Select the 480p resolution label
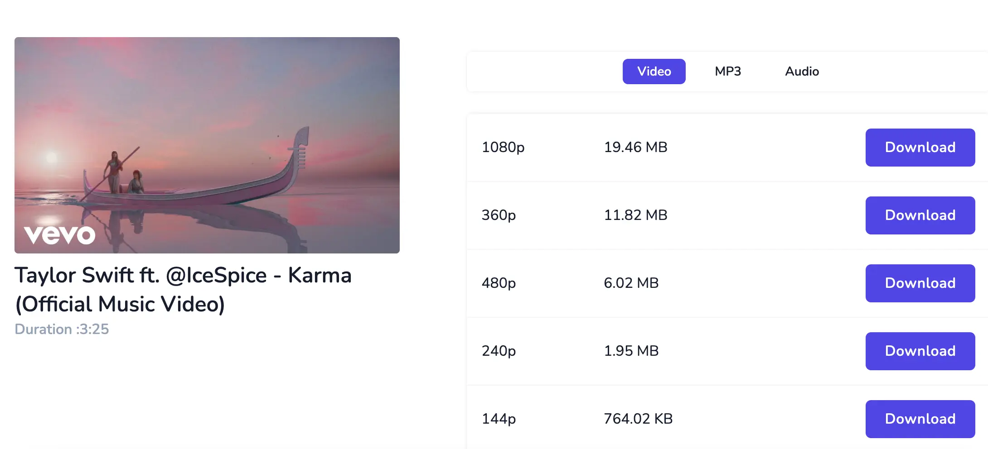Viewport: 988px width, 449px height. click(499, 283)
